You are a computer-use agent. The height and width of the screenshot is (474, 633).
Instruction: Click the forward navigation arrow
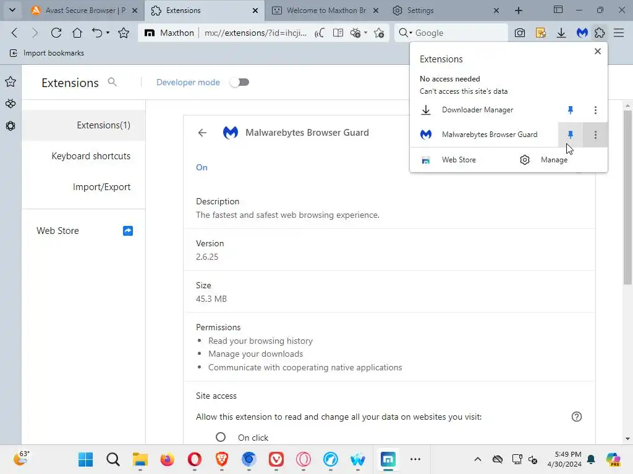[35, 33]
